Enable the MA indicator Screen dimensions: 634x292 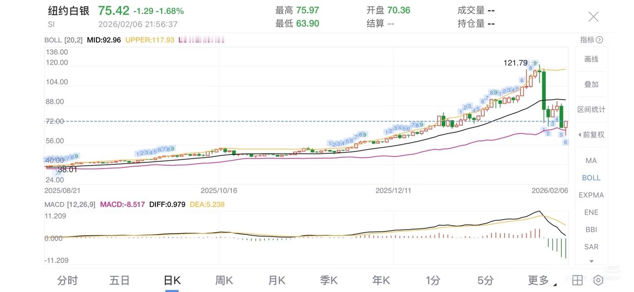(x=590, y=160)
